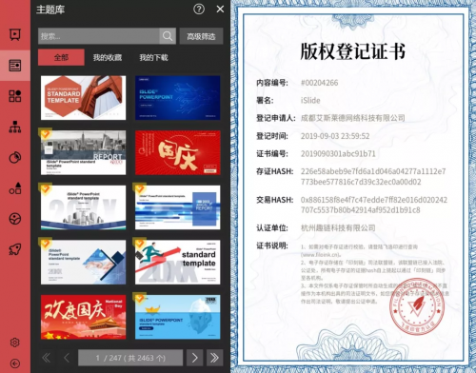Viewport: 476px width, 373px height.
Task: Open the 高级筛选 advanced filter
Action: coord(201,36)
